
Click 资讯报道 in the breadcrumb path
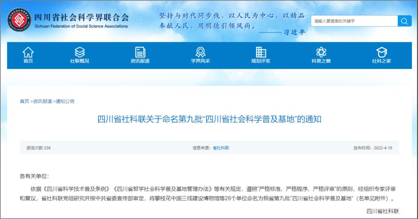click(42, 101)
